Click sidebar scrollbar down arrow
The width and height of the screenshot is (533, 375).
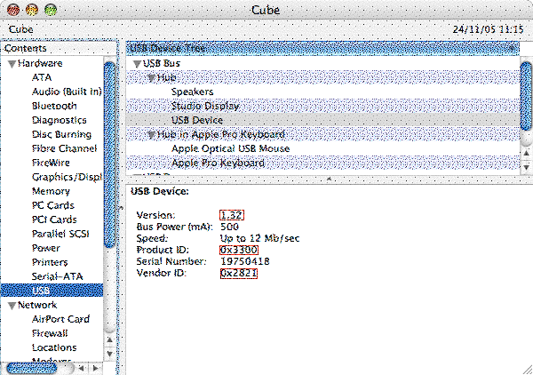tap(109, 354)
